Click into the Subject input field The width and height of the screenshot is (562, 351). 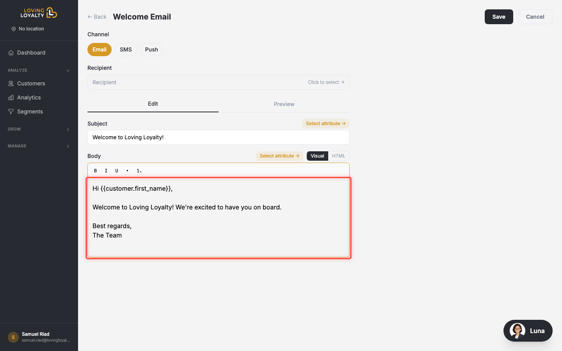coord(219,137)
